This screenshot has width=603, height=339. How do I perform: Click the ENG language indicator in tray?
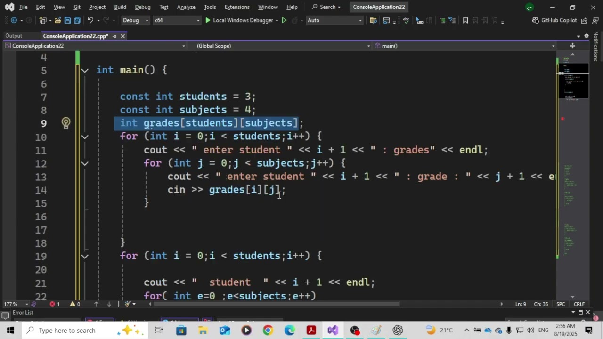pyautogui.click(x=544, y=330)
